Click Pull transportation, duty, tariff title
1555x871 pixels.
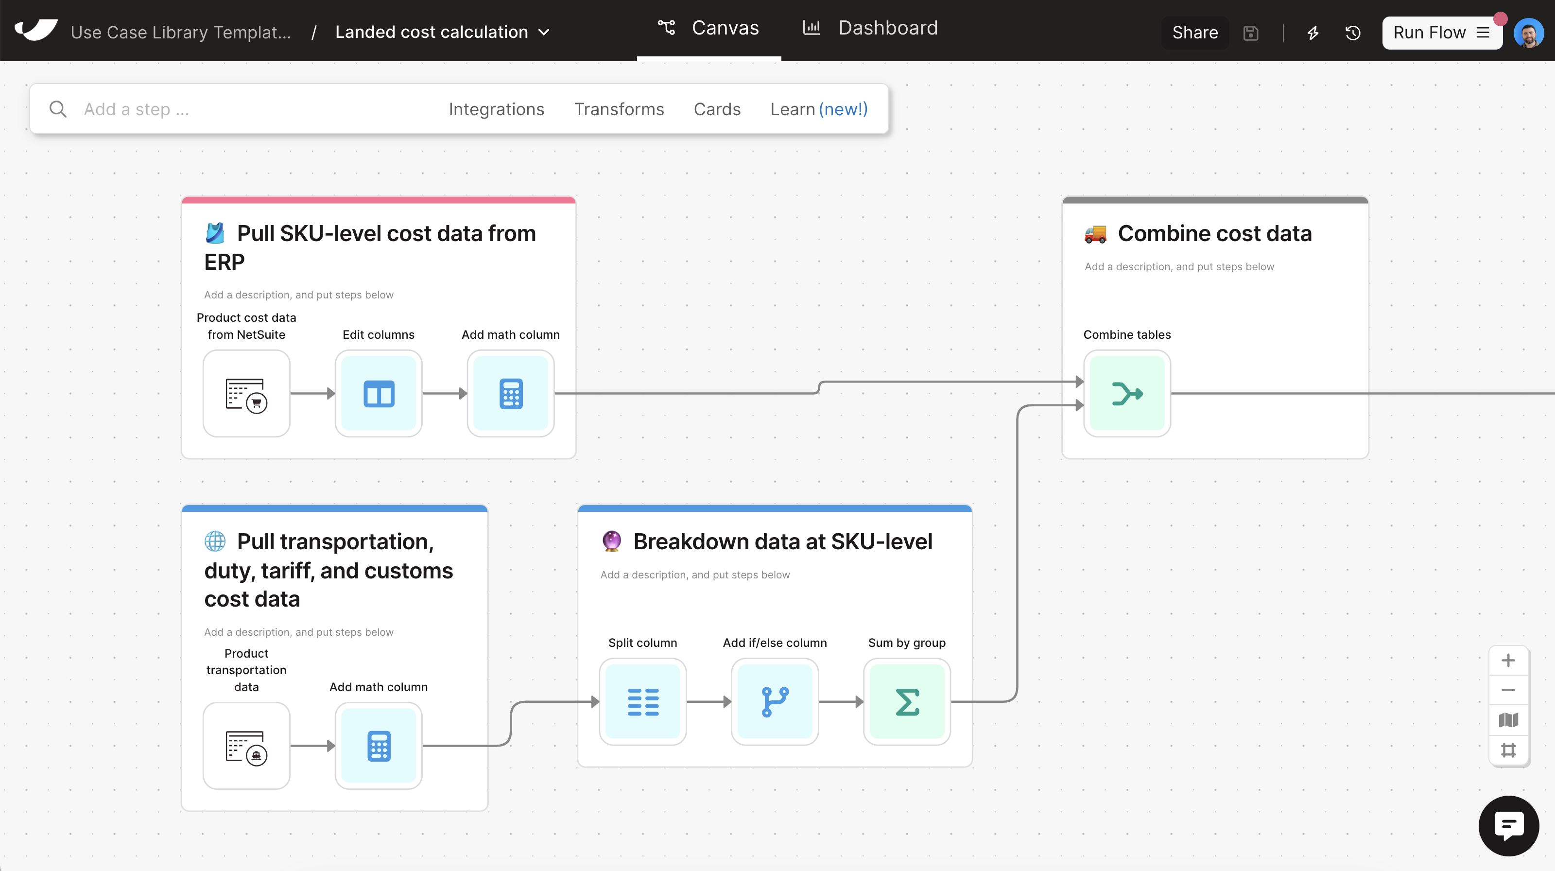[329, 571]
